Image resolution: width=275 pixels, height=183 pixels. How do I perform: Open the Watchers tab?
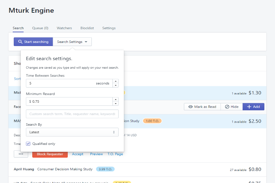pyautogui.click(x=64, y=28)
